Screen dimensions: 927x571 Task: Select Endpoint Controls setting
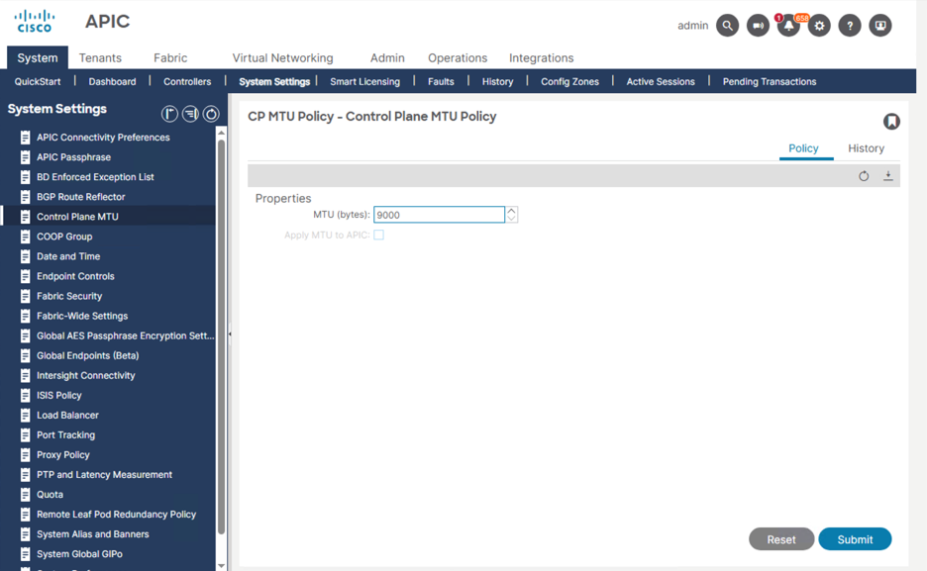pos(75,276)
